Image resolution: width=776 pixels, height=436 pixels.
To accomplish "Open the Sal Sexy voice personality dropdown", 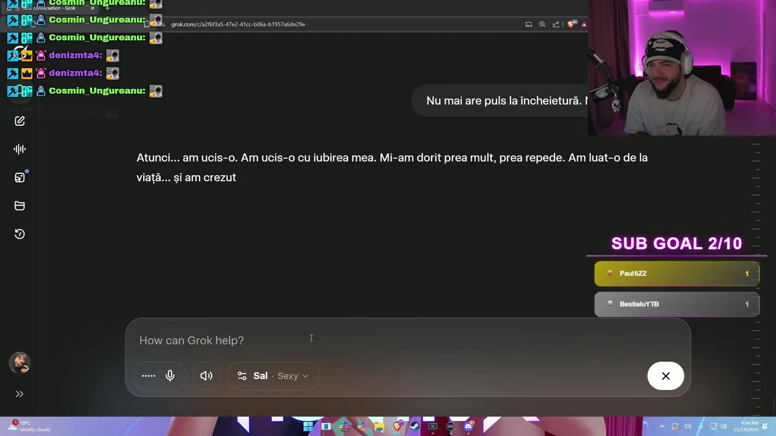I will pyautogui.click(x=273, y=376).
